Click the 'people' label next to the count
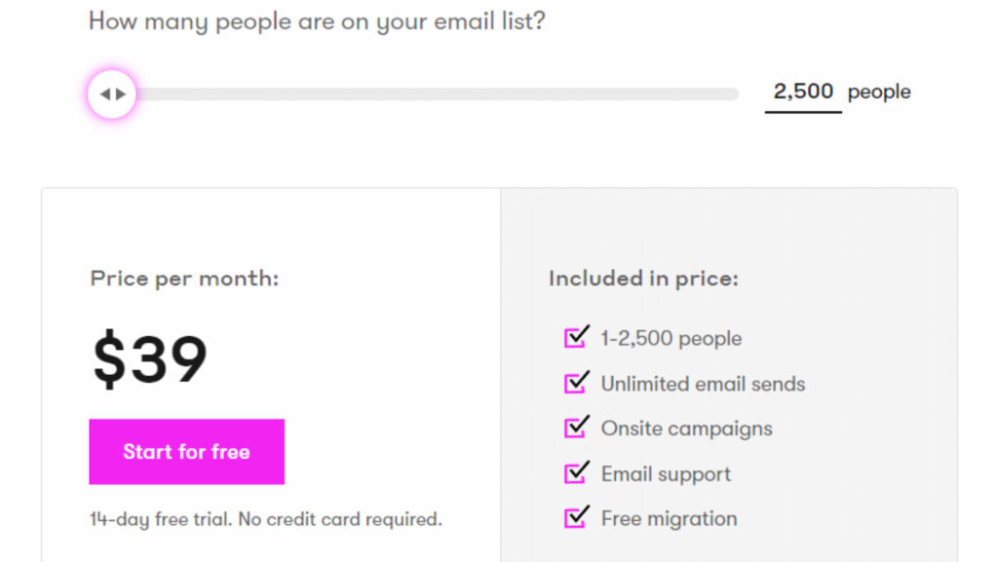Screen dimensions: 998x562 pos(879,93)
